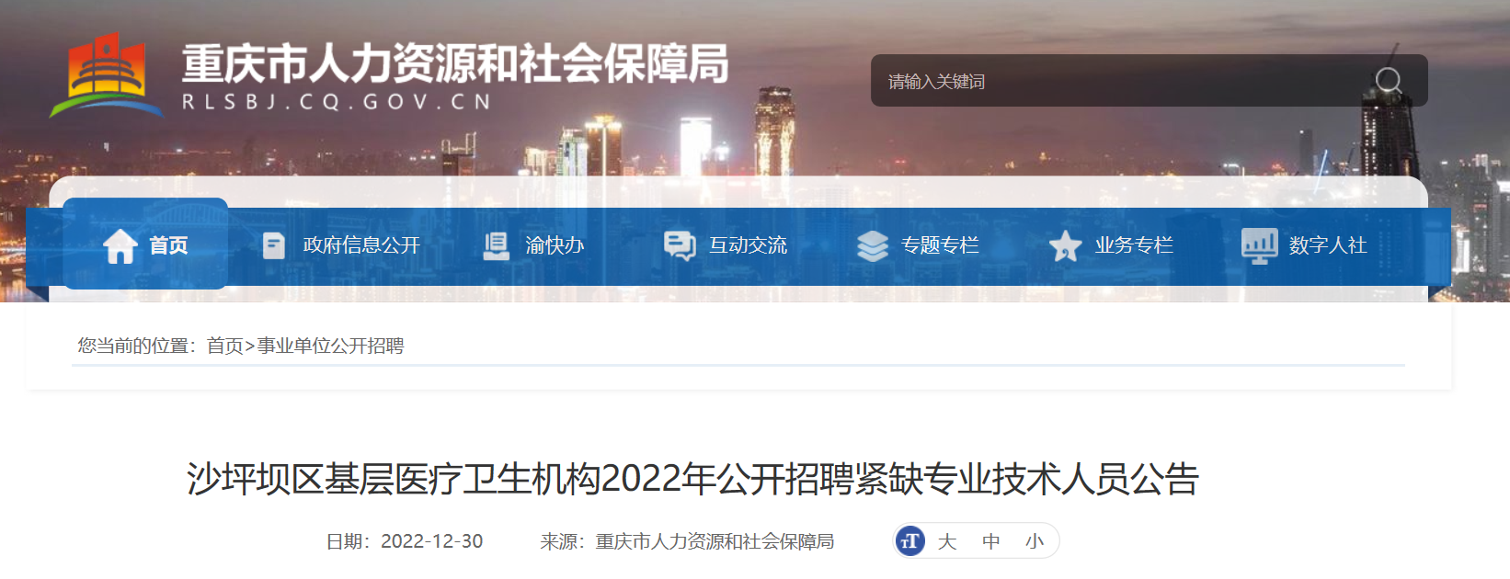Screen dimensions: 1510x579
Task: Set font size to 大
Action: coord(947,541)
